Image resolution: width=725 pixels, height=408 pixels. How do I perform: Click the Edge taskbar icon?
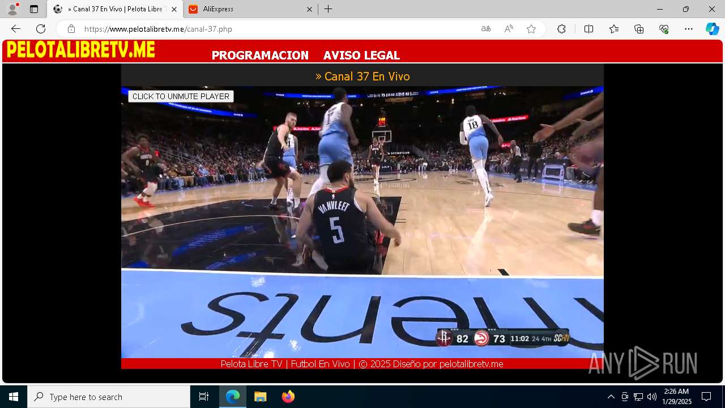tap(233, 397)
